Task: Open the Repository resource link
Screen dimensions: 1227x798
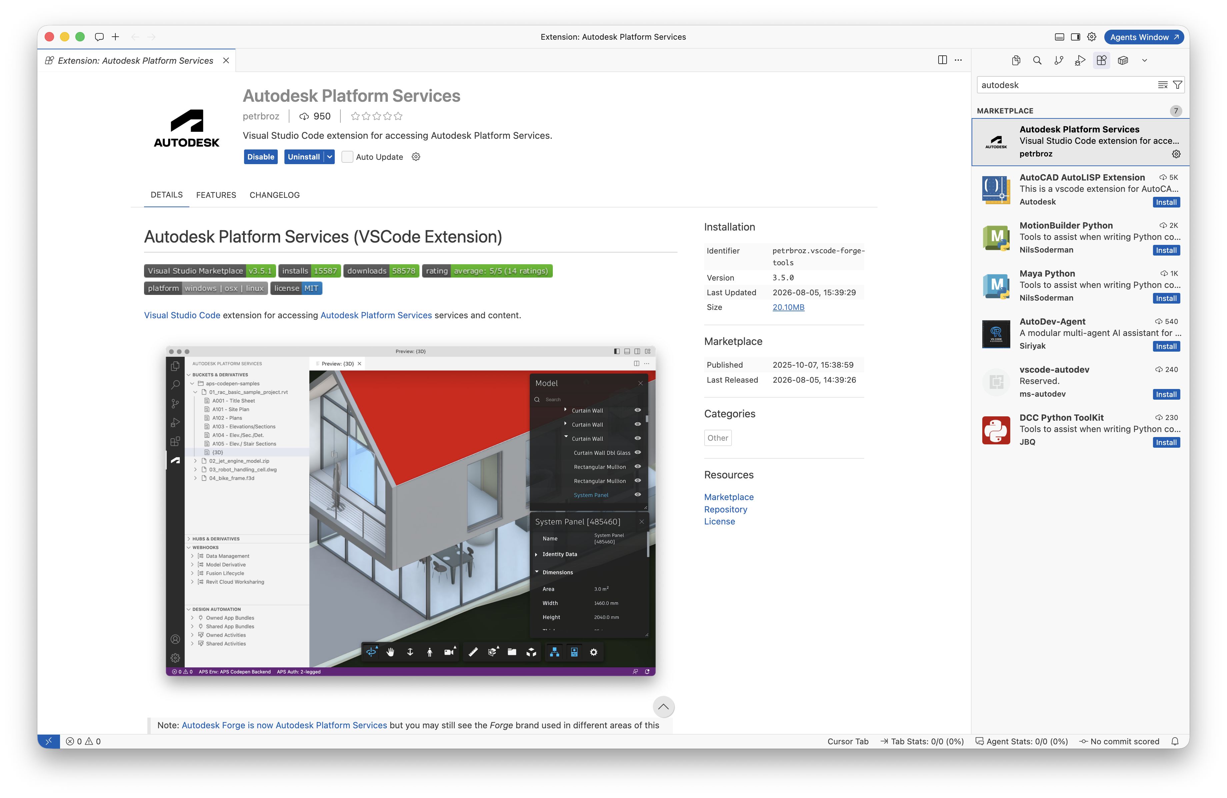Action: (x=726, y=509)
